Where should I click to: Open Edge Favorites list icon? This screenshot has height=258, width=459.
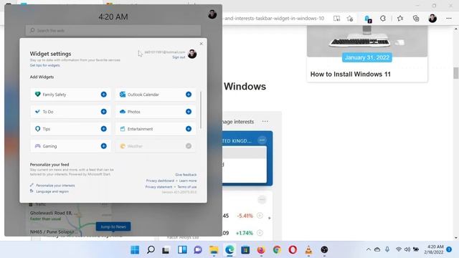[x=400, y=19]
